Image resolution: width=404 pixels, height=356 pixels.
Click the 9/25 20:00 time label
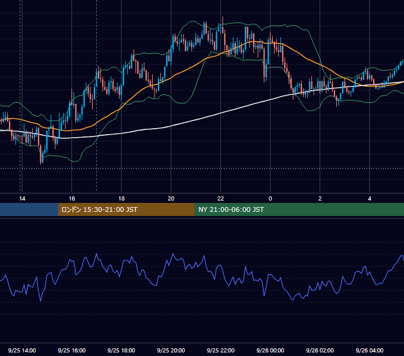pos(171,350)
